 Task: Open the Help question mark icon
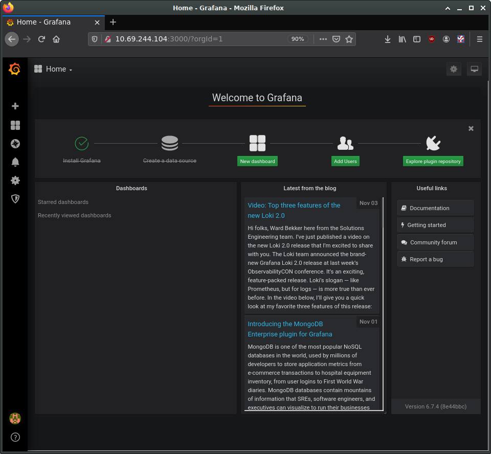15,437
